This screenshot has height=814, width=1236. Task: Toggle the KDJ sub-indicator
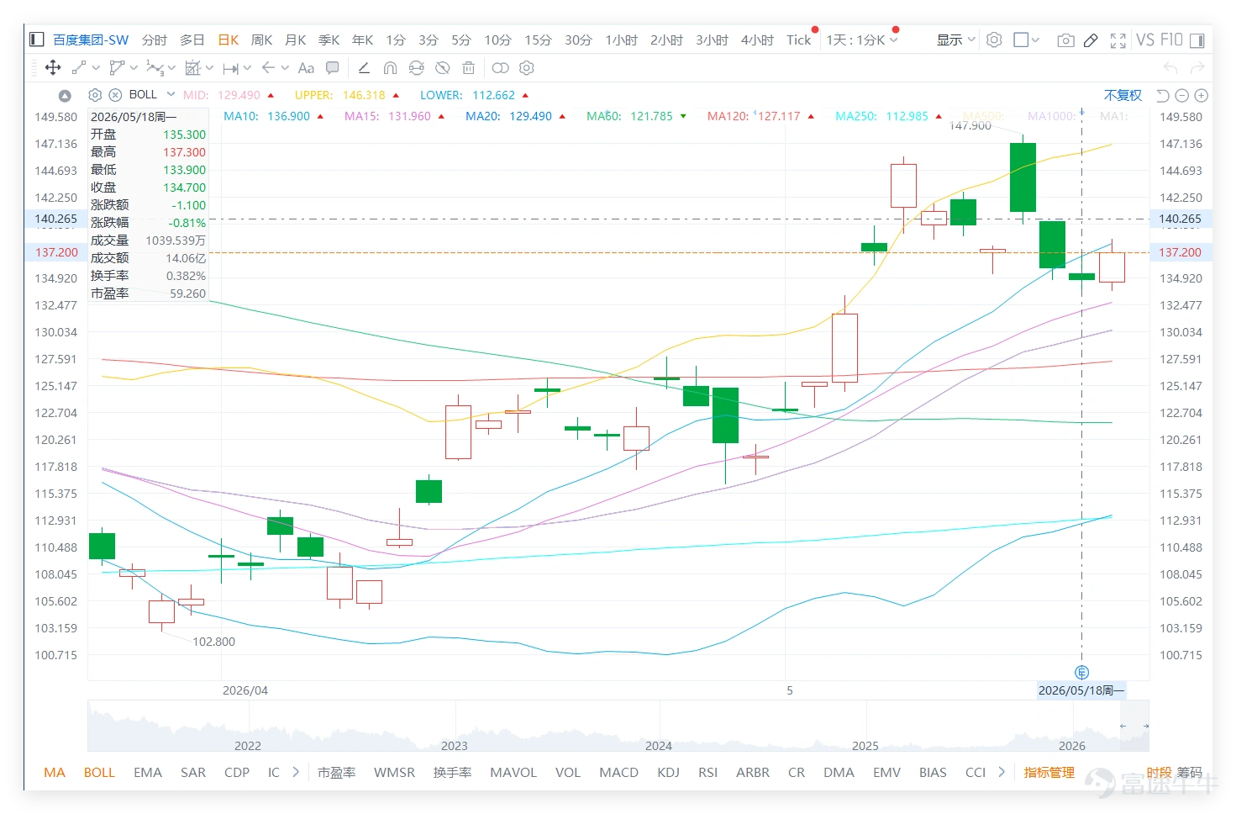[x=669, y=772]
